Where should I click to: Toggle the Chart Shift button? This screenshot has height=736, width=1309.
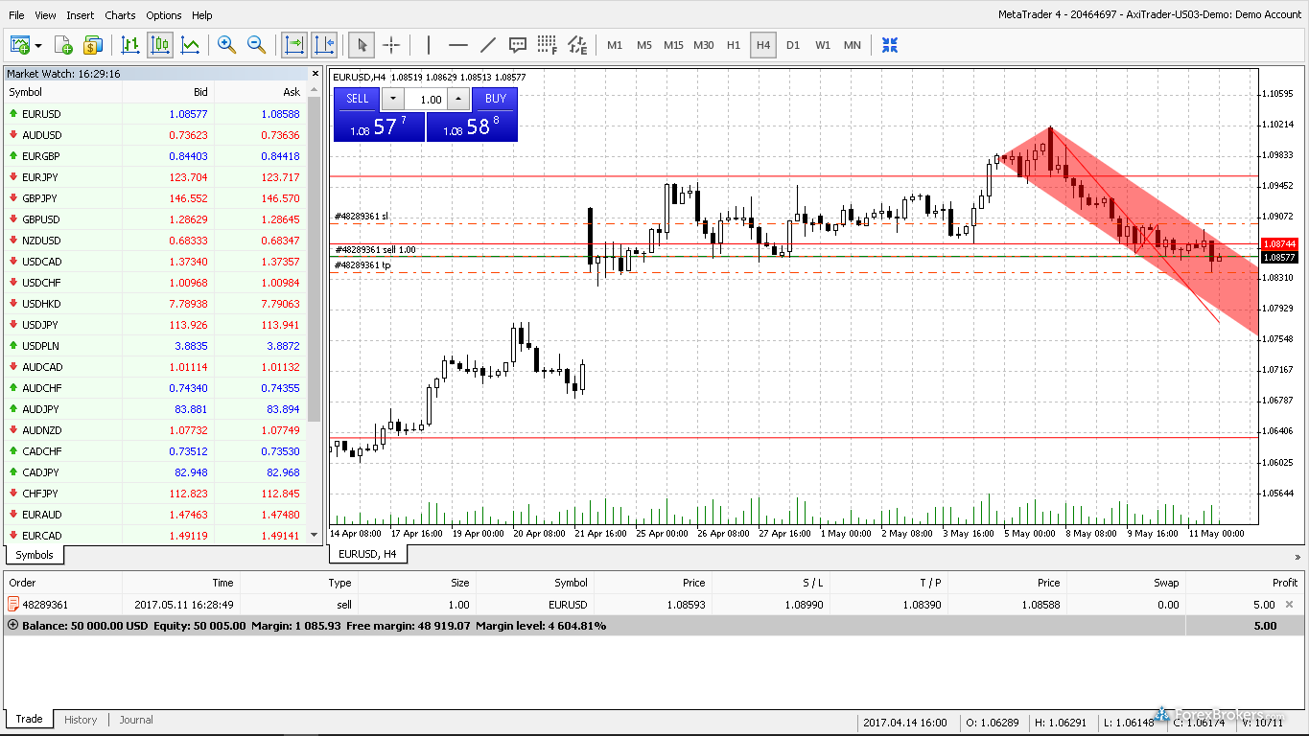323,45
